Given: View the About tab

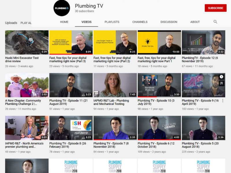Looking at the screenshot, I should click(x=195, y=22).
